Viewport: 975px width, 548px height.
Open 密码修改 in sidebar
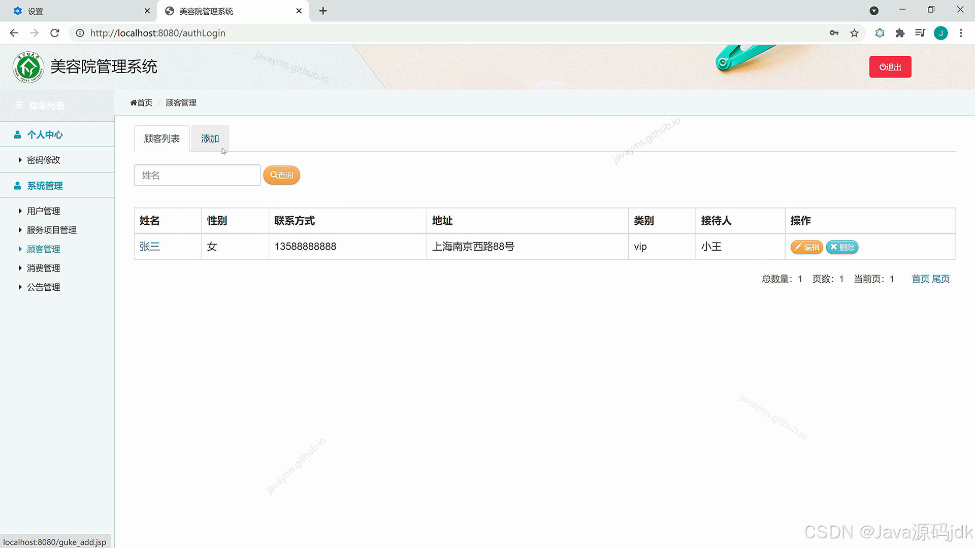point(43,160)
